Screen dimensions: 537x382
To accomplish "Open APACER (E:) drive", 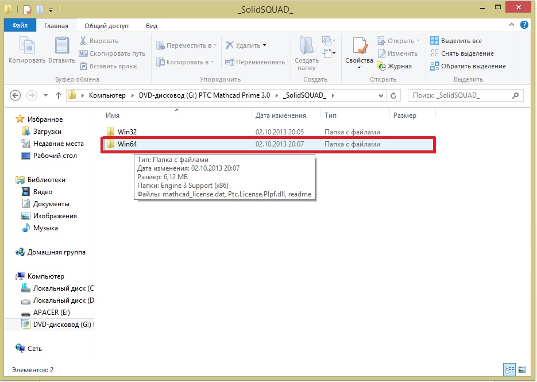I will click(x=51, y=312).
